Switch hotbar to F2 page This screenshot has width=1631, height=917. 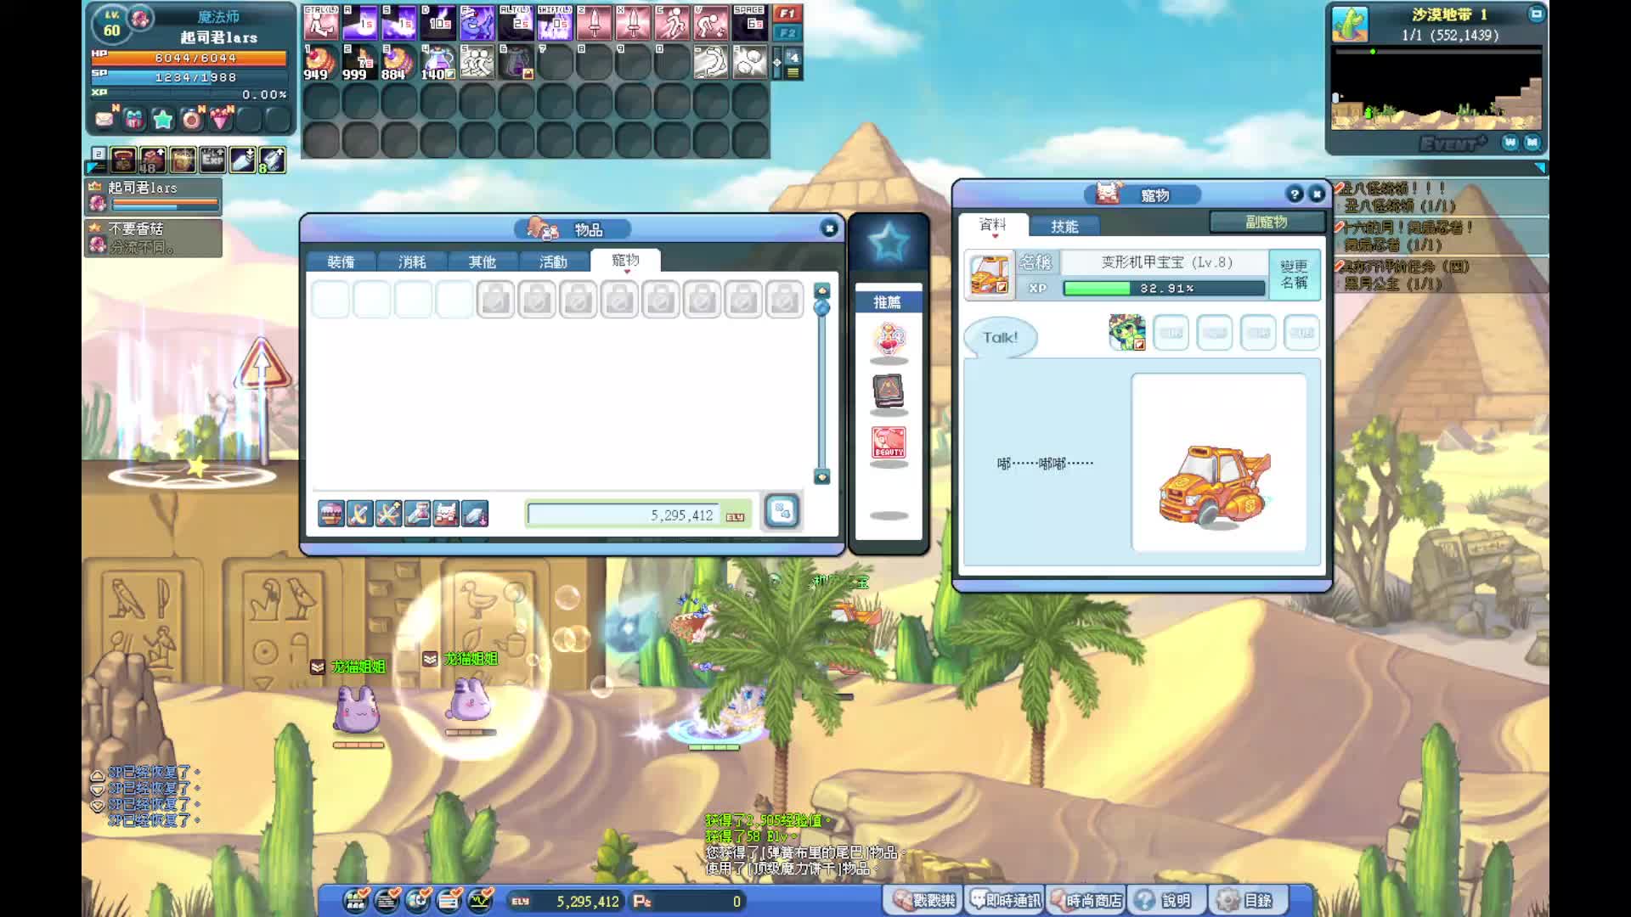[x=787, y=33]
